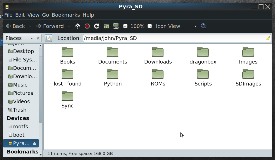Open the Icon View mode dropdown
Viewport: 275px width, 160px height.
point(175,26)
